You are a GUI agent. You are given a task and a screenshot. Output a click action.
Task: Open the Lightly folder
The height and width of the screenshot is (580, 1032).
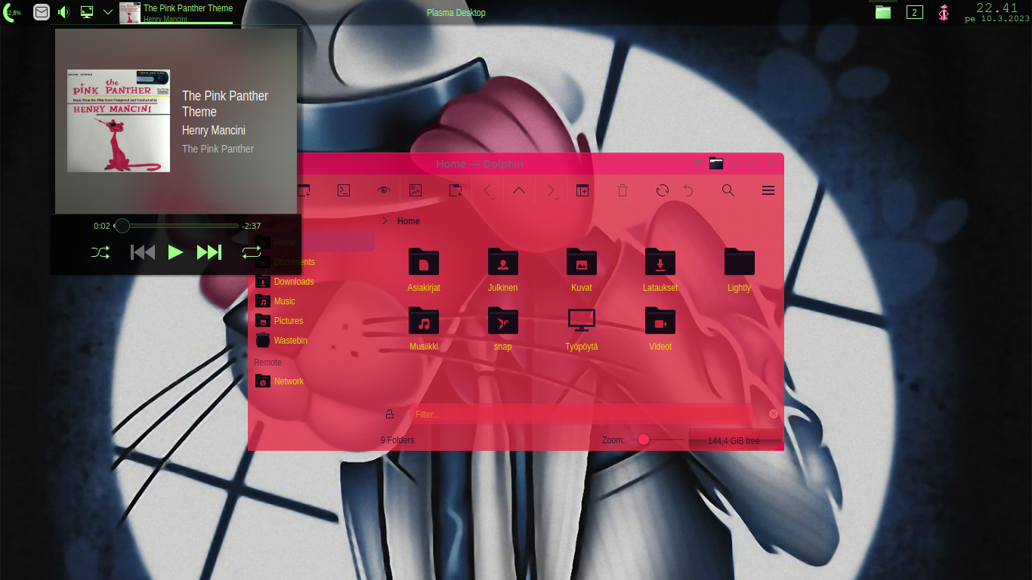pos(739,270)
